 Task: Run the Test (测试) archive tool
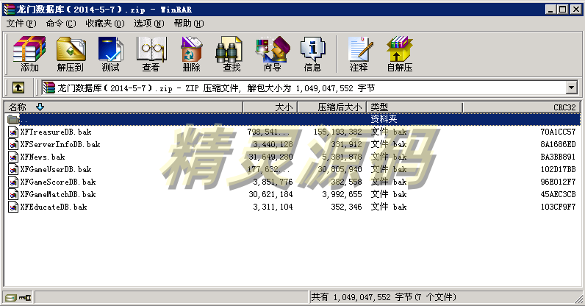click(x=110, y=54)
